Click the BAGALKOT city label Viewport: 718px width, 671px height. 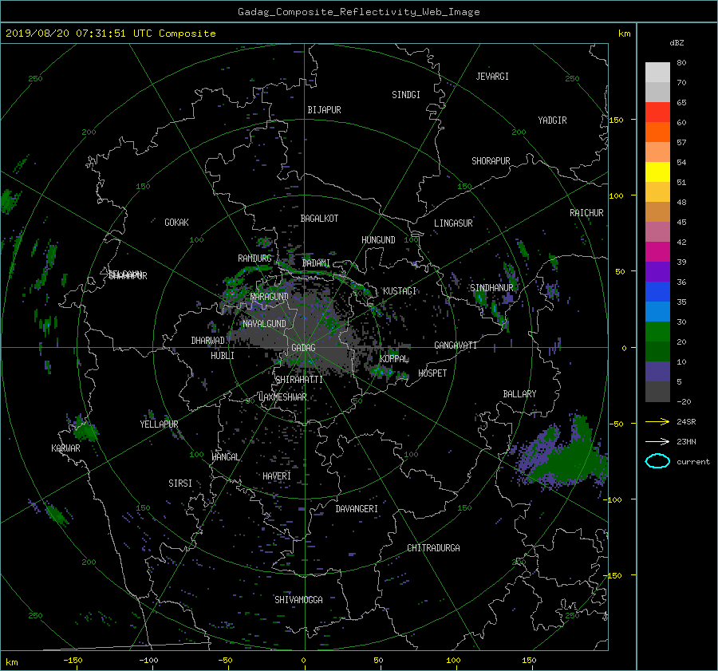pos(319,219)
